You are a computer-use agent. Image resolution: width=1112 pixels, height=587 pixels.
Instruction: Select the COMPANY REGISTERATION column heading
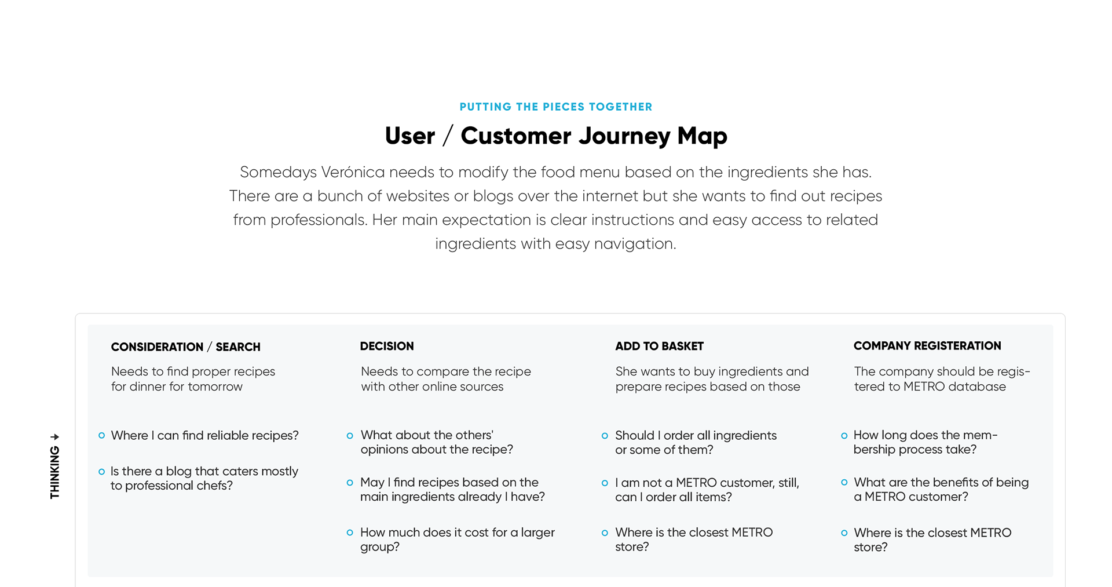(927, 346)
